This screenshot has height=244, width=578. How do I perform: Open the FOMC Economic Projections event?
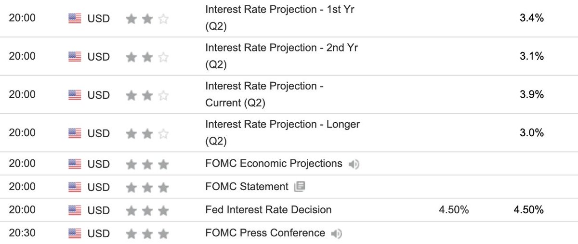pos(274,164)
